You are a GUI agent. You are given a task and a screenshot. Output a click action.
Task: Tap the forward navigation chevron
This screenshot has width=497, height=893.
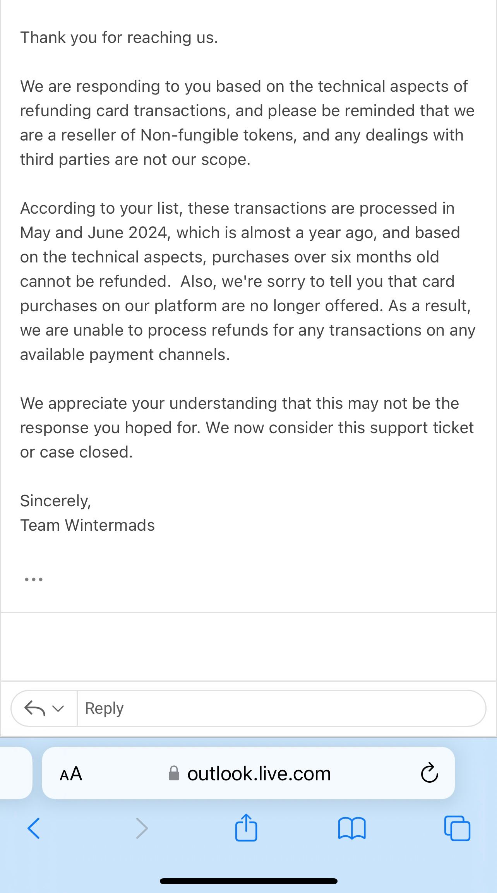(x=142, y=828)
